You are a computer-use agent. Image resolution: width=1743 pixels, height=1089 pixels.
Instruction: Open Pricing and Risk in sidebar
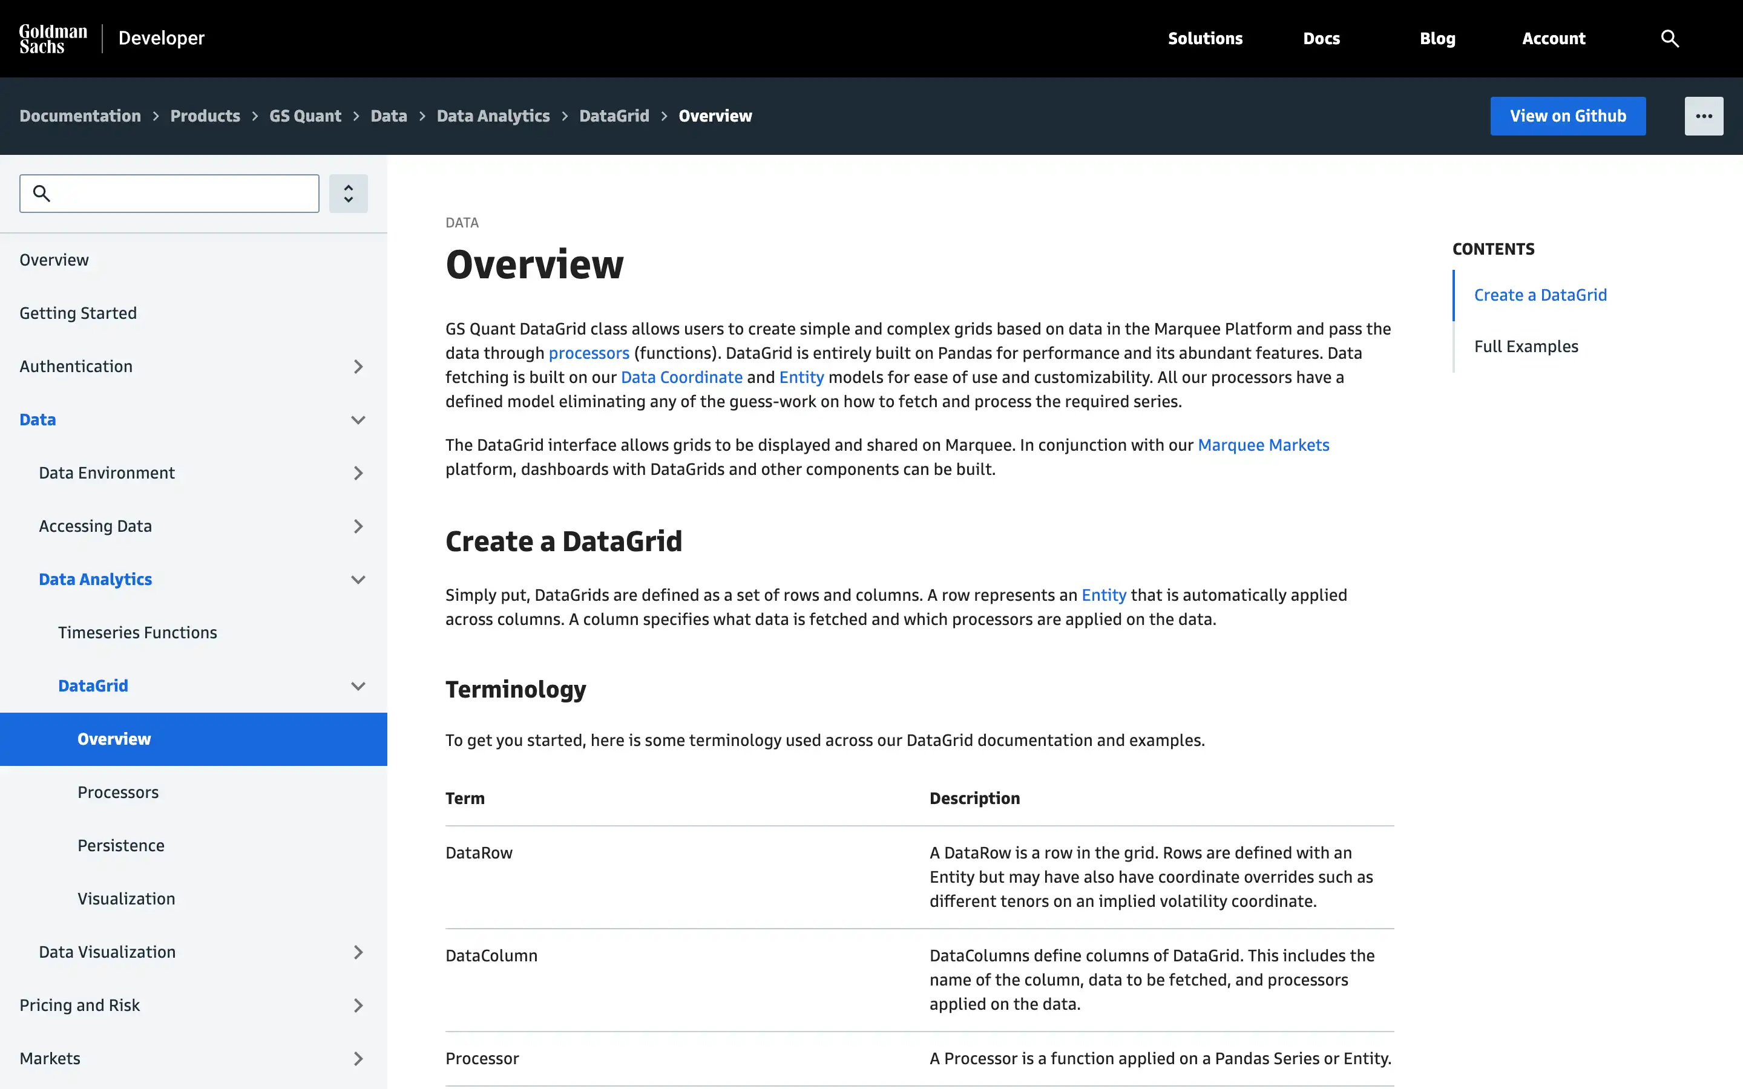79,1006
